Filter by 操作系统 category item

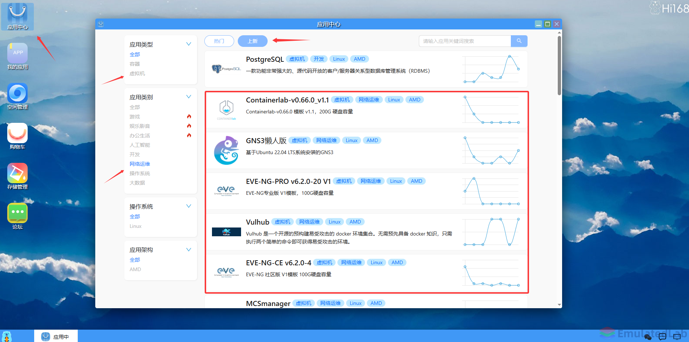(x=140, y=173)
